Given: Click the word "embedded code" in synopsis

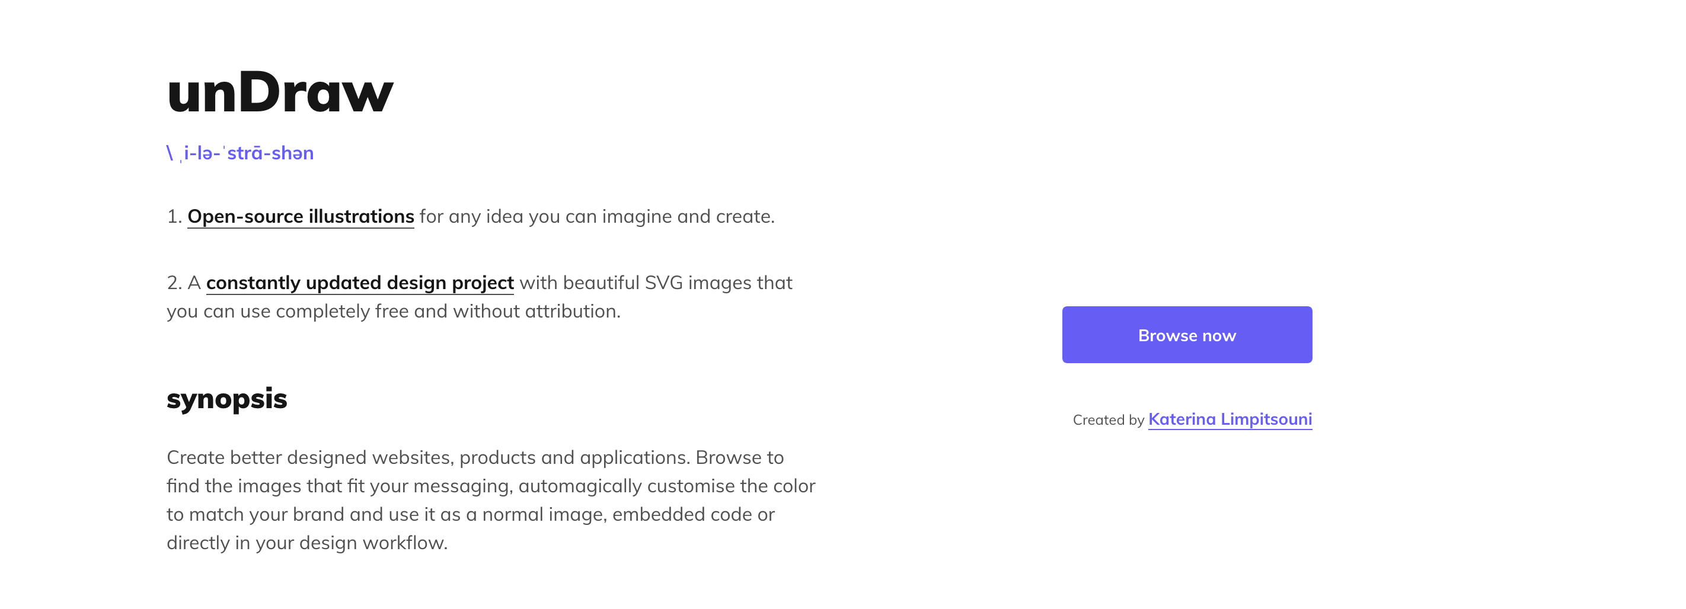Looking at the screenshot, I should coord(682,515).
